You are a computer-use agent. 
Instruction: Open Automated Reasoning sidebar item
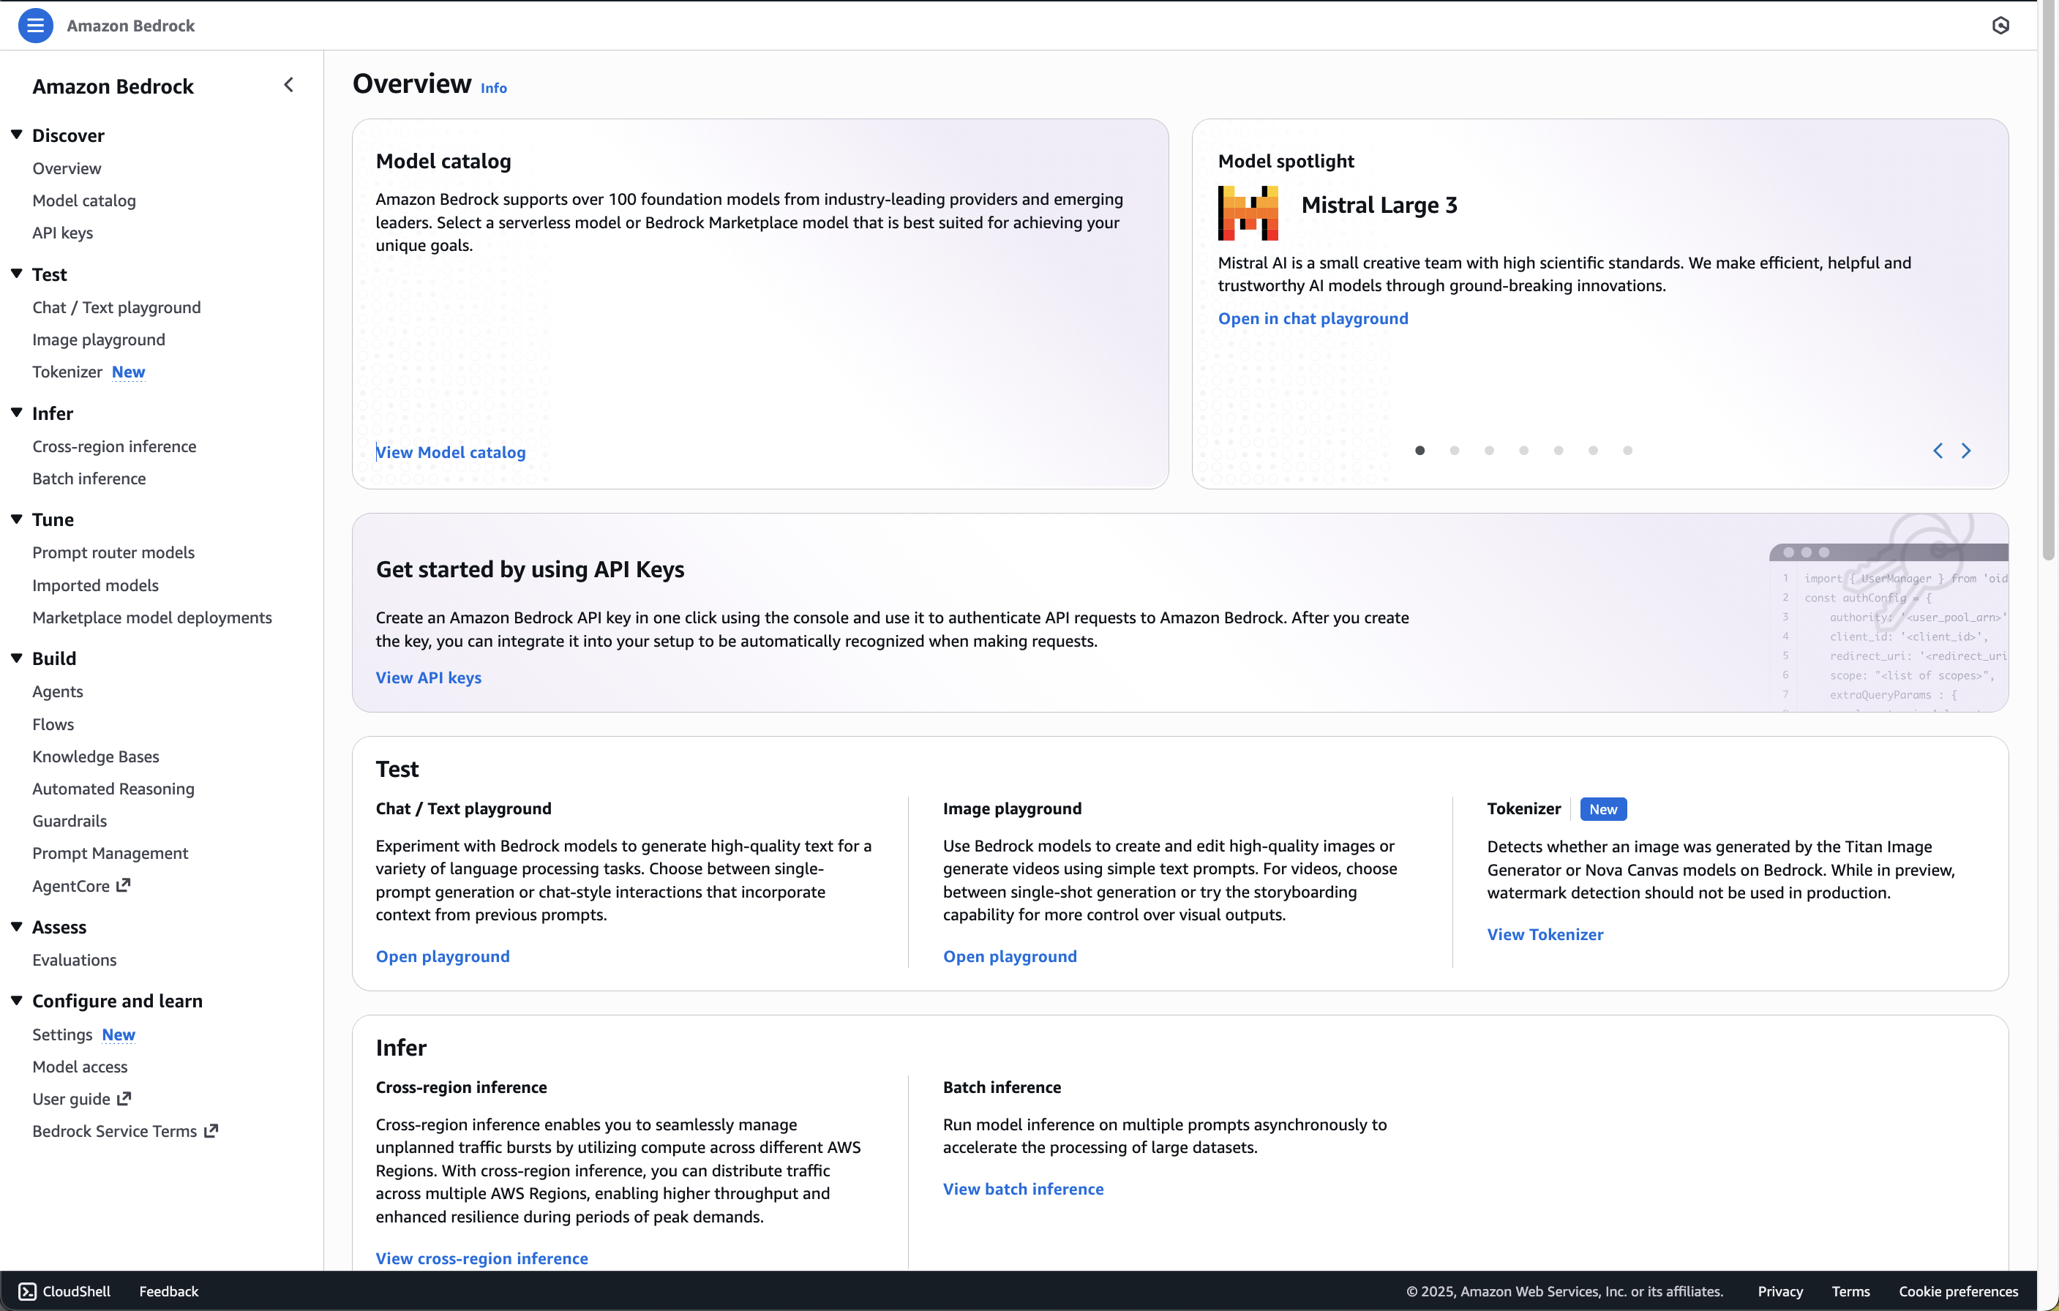(113, 789)
